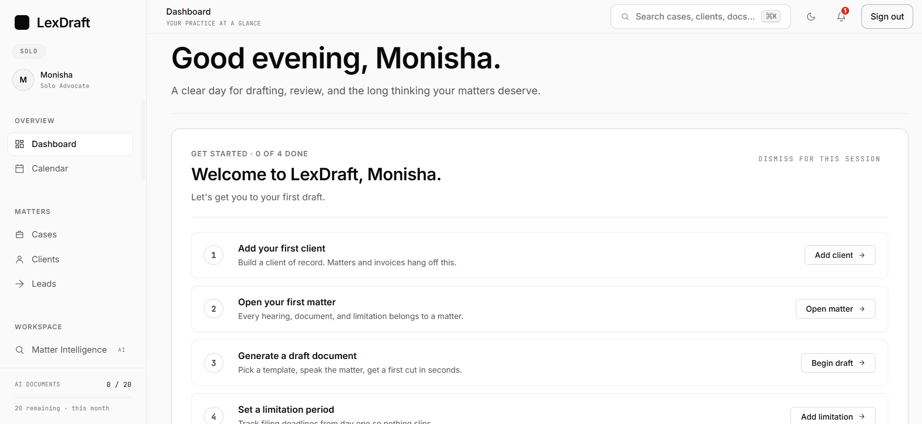
Task: Toggle dark mode with moon icon
Action: coord(811,17)
